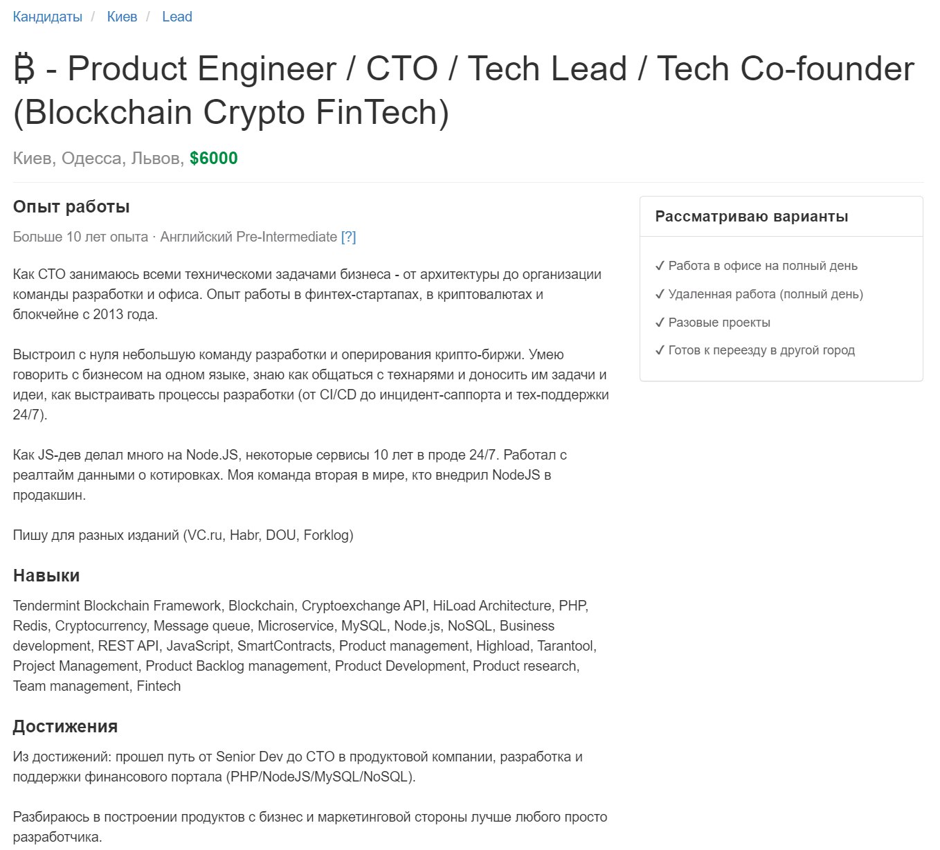Click the Навыки section heading

pyautogui.click(x=46, y=575)
